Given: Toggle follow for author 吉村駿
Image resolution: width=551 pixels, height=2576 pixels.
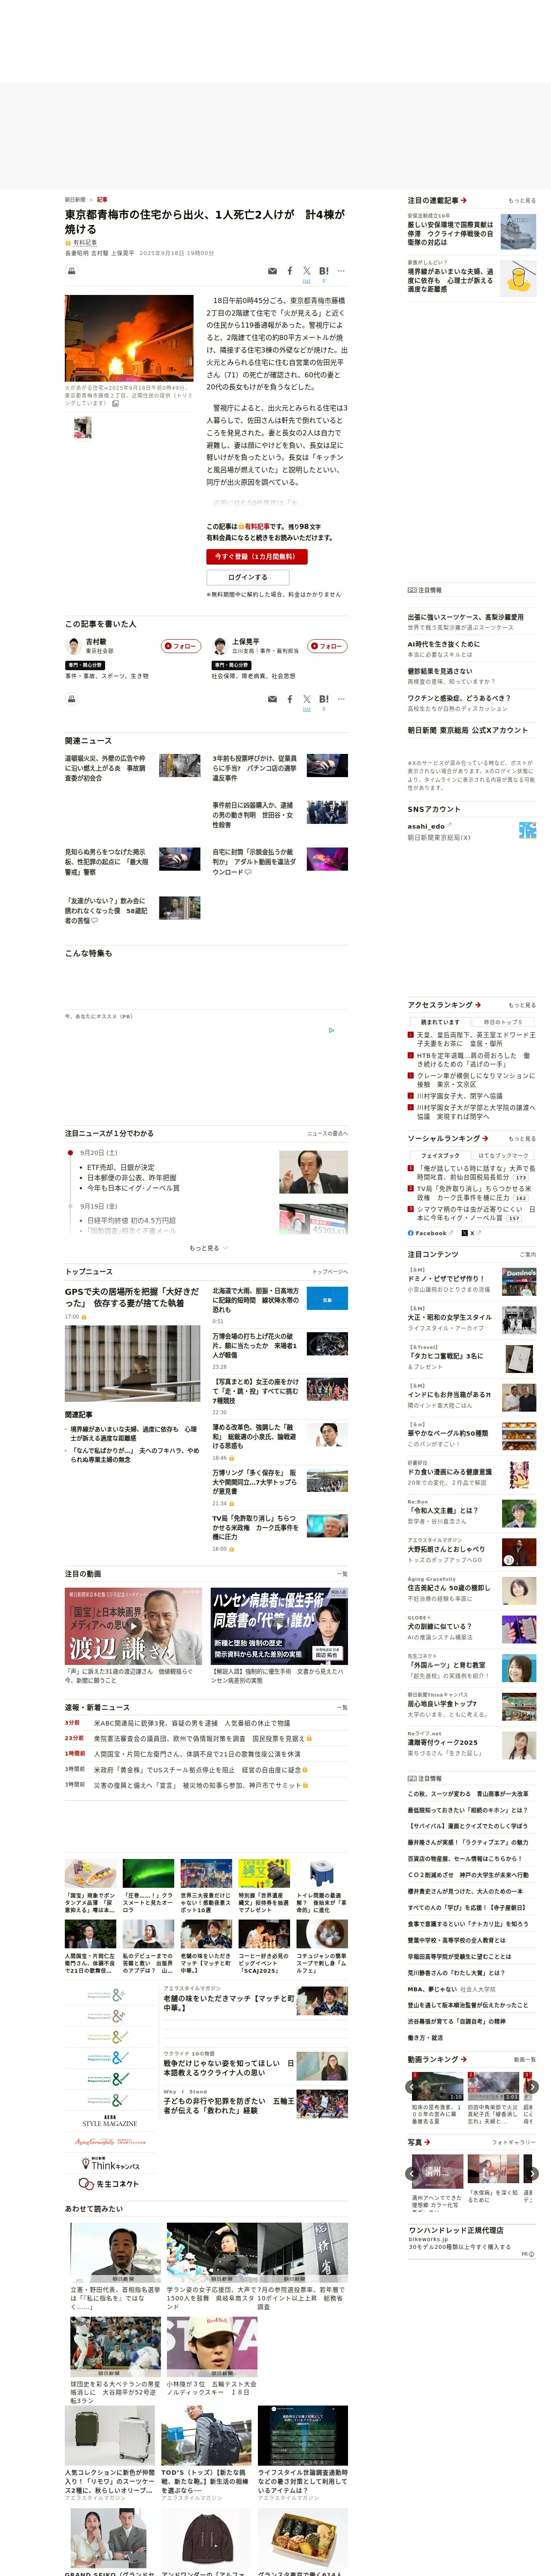Looking at the screenshot, I should point(182,646).
